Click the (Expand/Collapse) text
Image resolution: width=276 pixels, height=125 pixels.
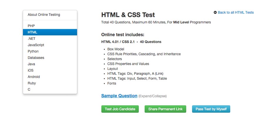(x=152, y=96)
